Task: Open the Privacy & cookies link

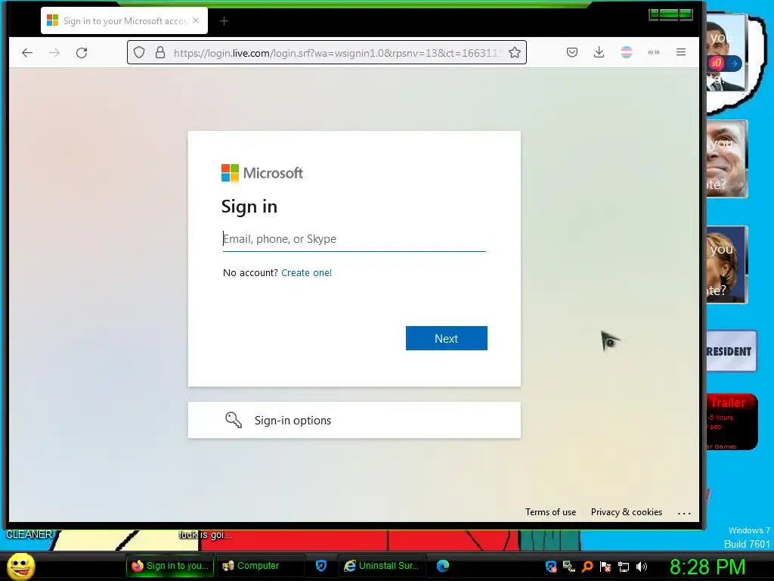Action: 627,512
